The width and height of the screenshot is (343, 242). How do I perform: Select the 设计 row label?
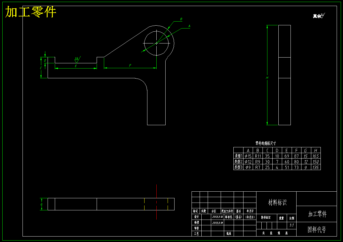click(196, 217)
